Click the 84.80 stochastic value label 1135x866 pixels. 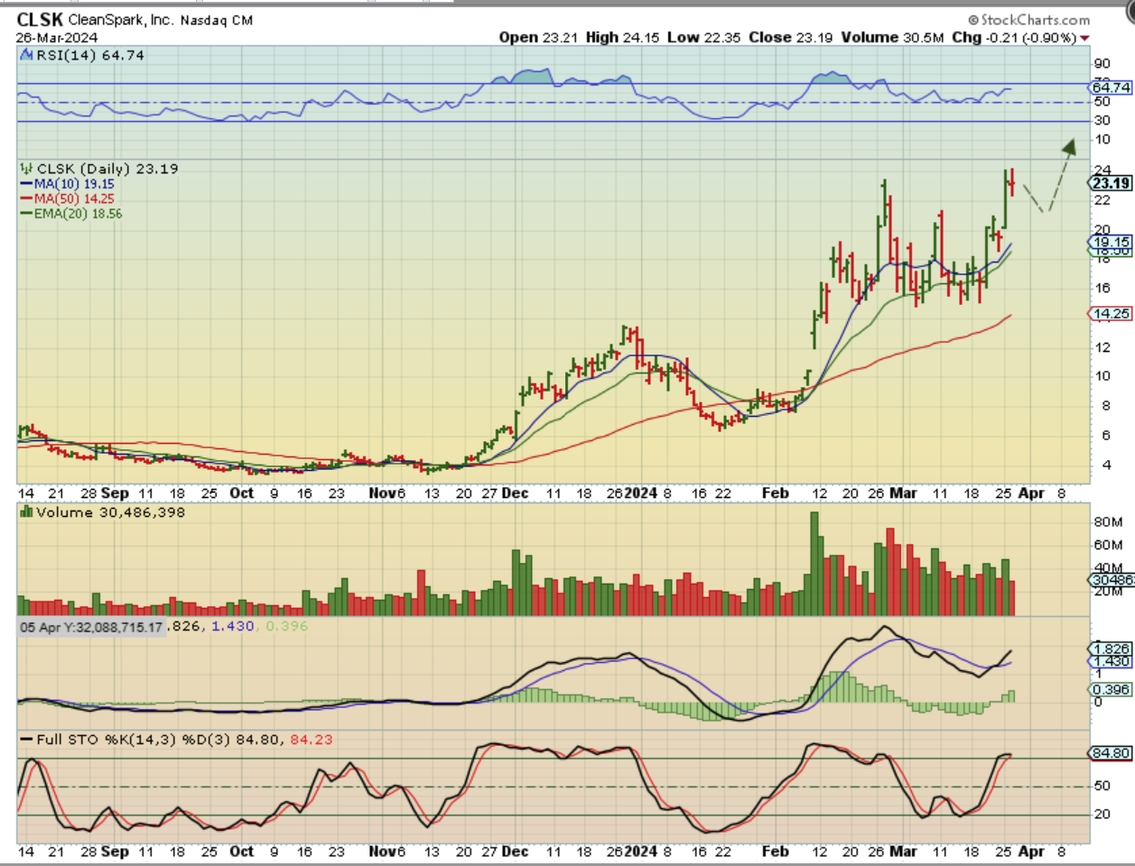point(1111,752)
